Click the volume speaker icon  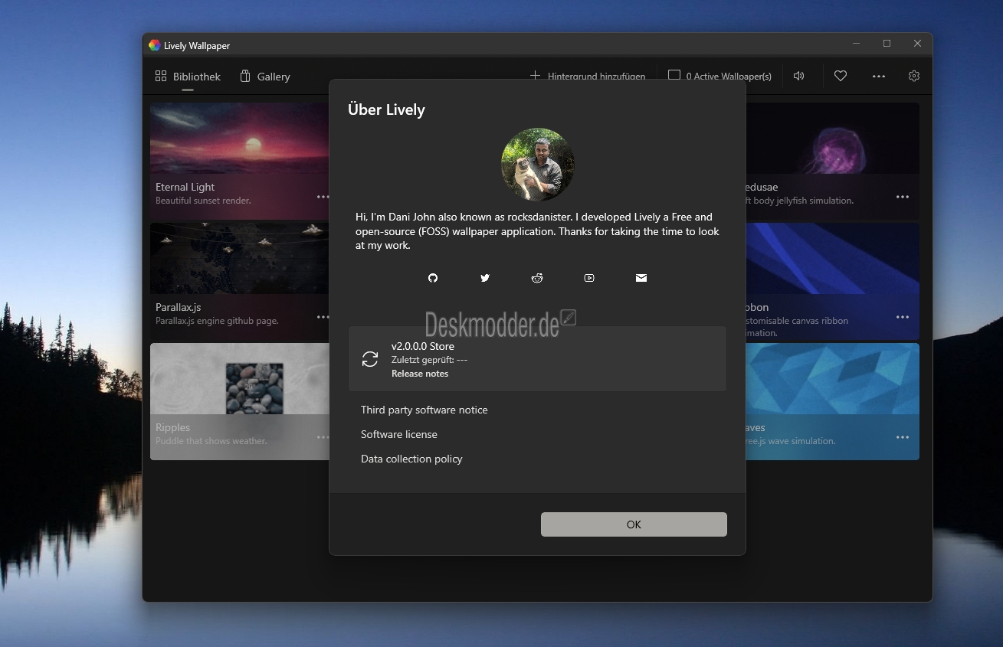(x=799, y=76)
